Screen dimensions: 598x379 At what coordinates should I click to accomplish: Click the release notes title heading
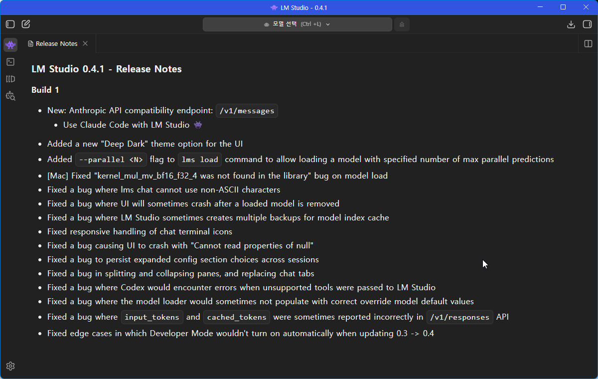[x=107, y=69]
